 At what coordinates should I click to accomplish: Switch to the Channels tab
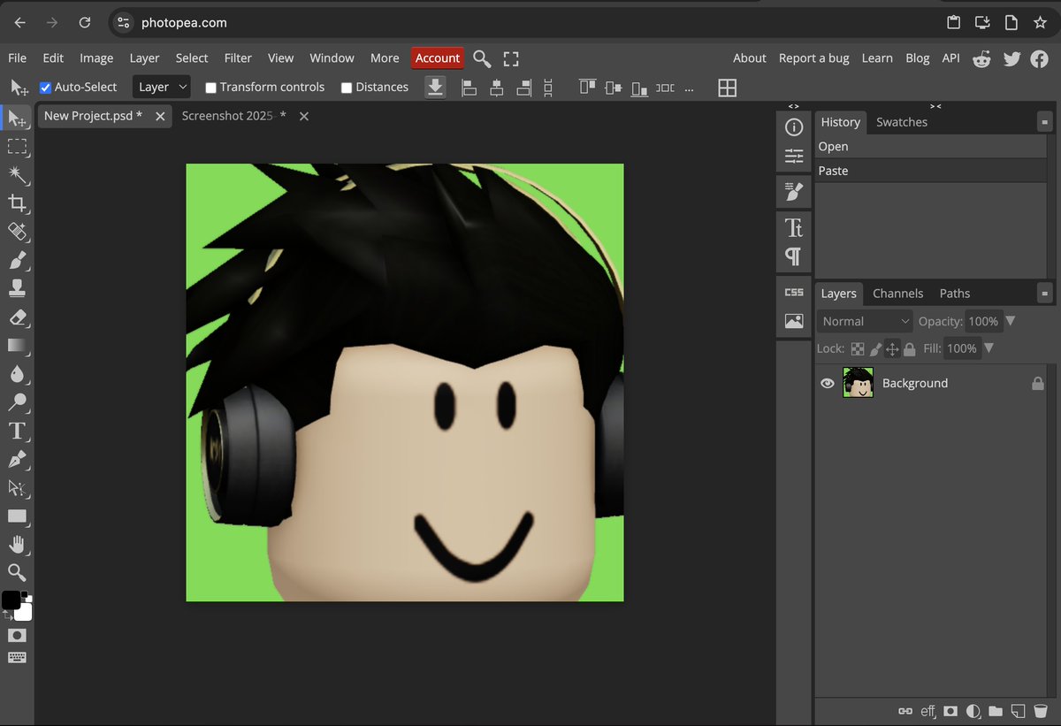[x=897, y=294]
